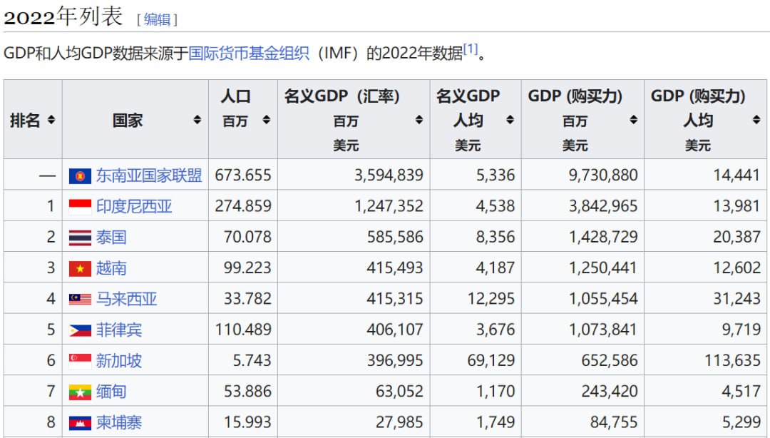Click the 编辑 section edit link
This screenshot has width=770, height=438.
[x=157, y=19]
